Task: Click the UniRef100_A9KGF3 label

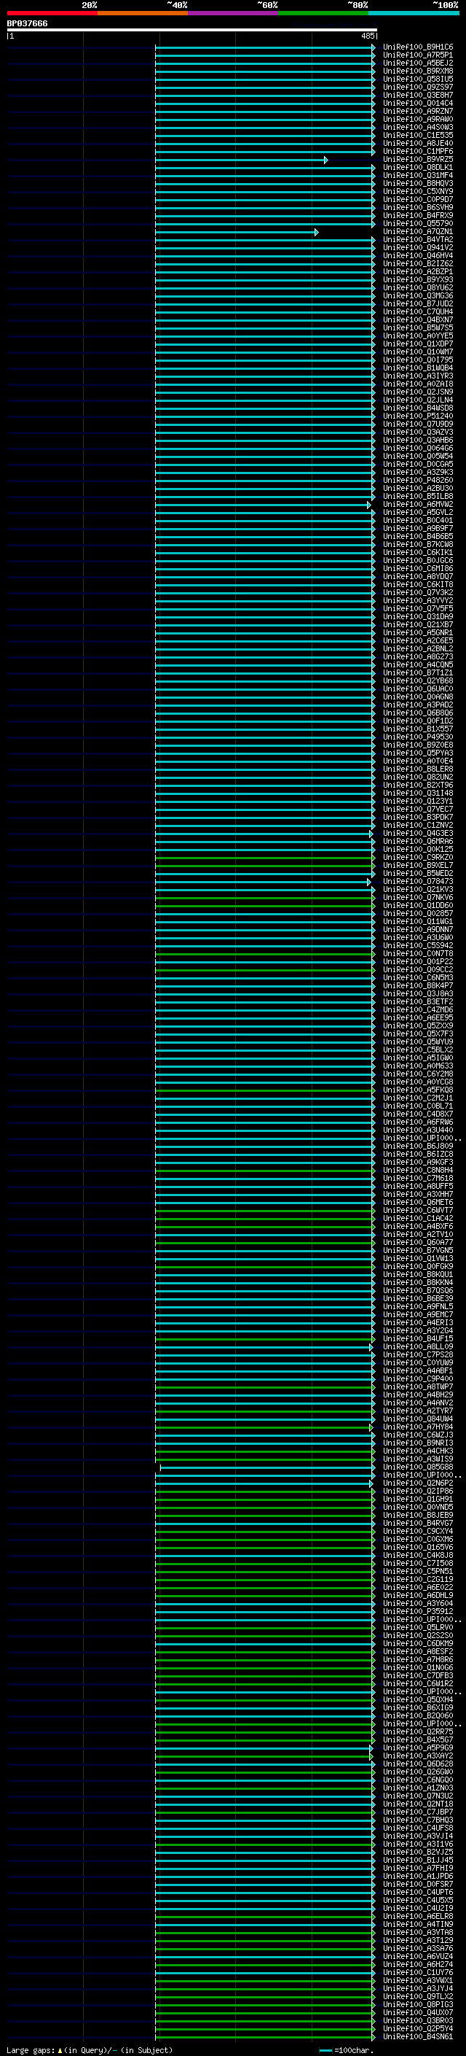Action: coord(417,1162)
